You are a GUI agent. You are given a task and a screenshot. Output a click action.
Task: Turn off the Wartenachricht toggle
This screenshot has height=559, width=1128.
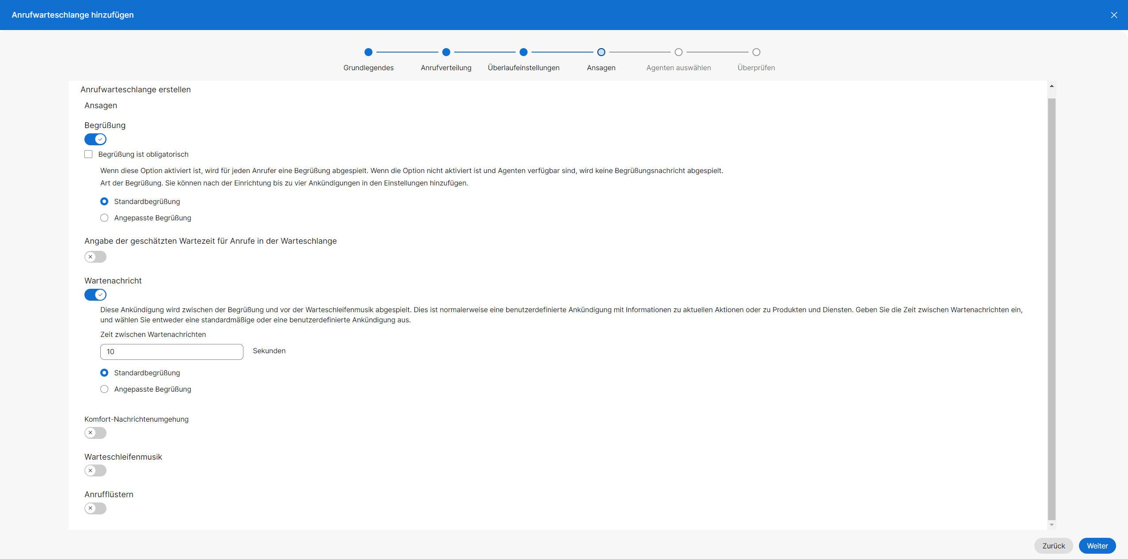[x=95, y=295]
